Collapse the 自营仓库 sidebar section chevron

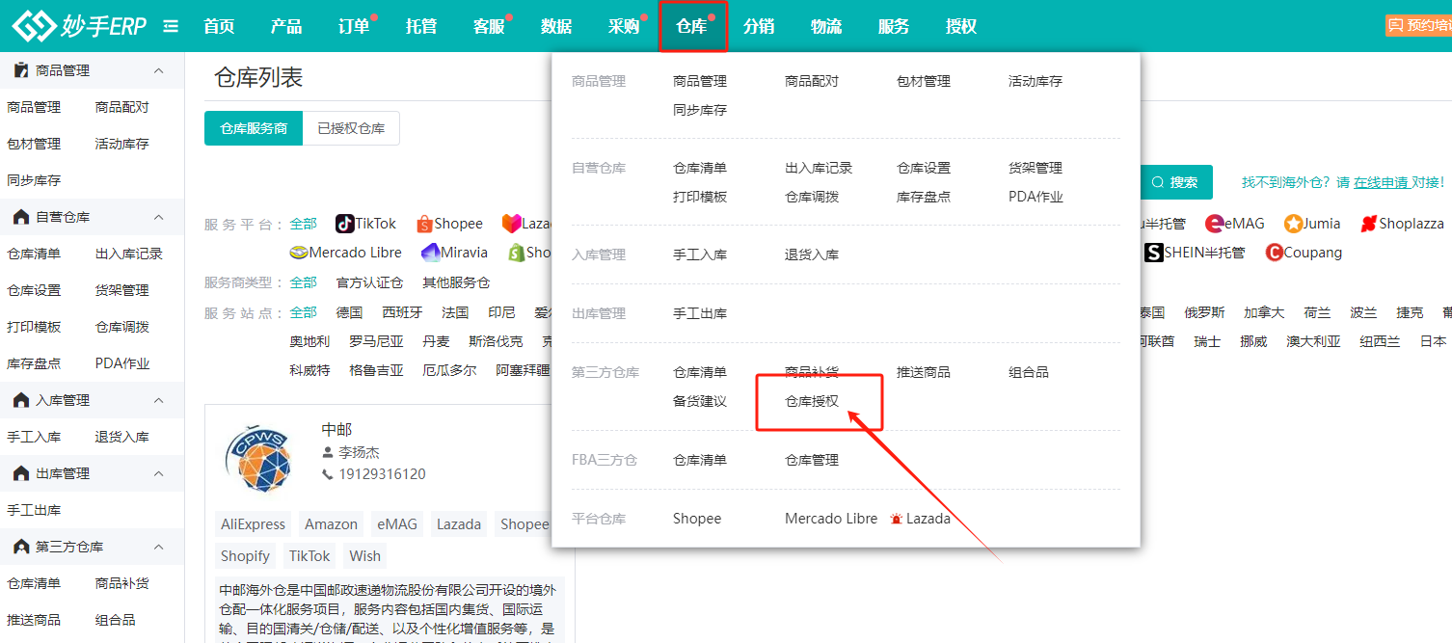(x=159, y=217)
